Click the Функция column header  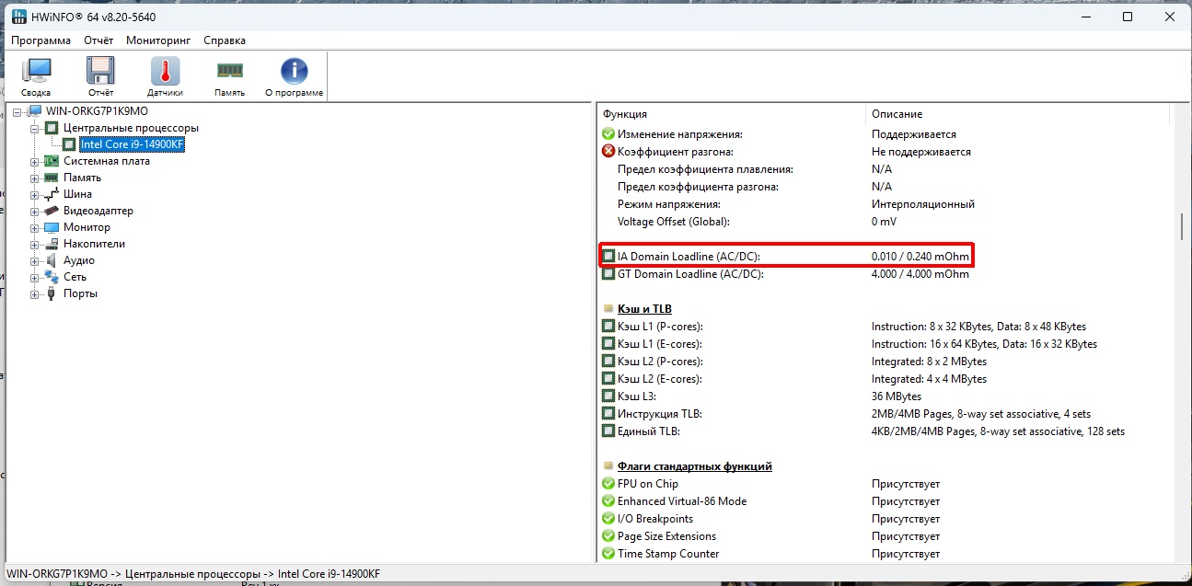(x=731, y=114)
